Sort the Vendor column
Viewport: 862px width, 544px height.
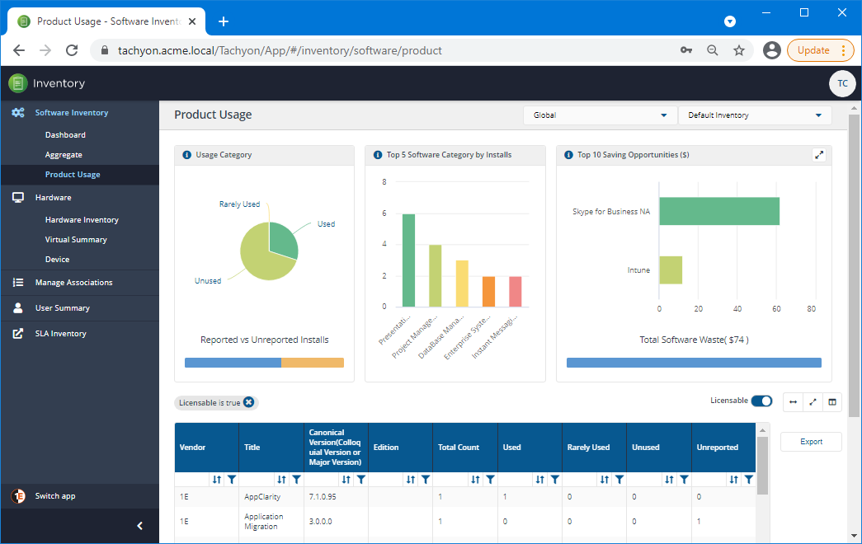pos(217,480)
